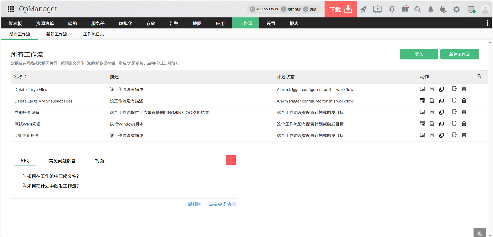Open the user profile avatar
Viewport: 493px width, 237px height.
point(485,9)
